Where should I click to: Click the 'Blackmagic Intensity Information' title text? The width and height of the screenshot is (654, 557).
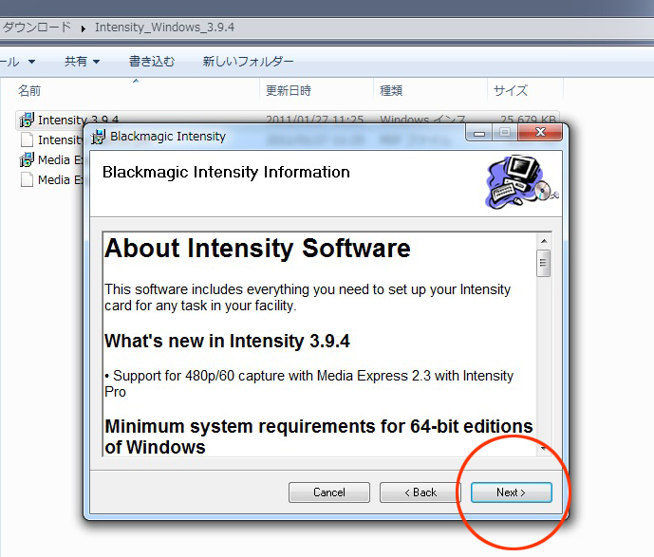coord(226,172)
